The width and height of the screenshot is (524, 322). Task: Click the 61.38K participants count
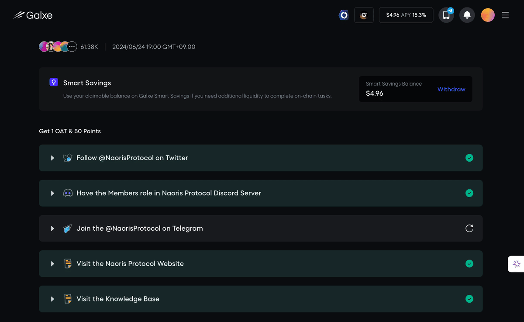click(89, 47)
